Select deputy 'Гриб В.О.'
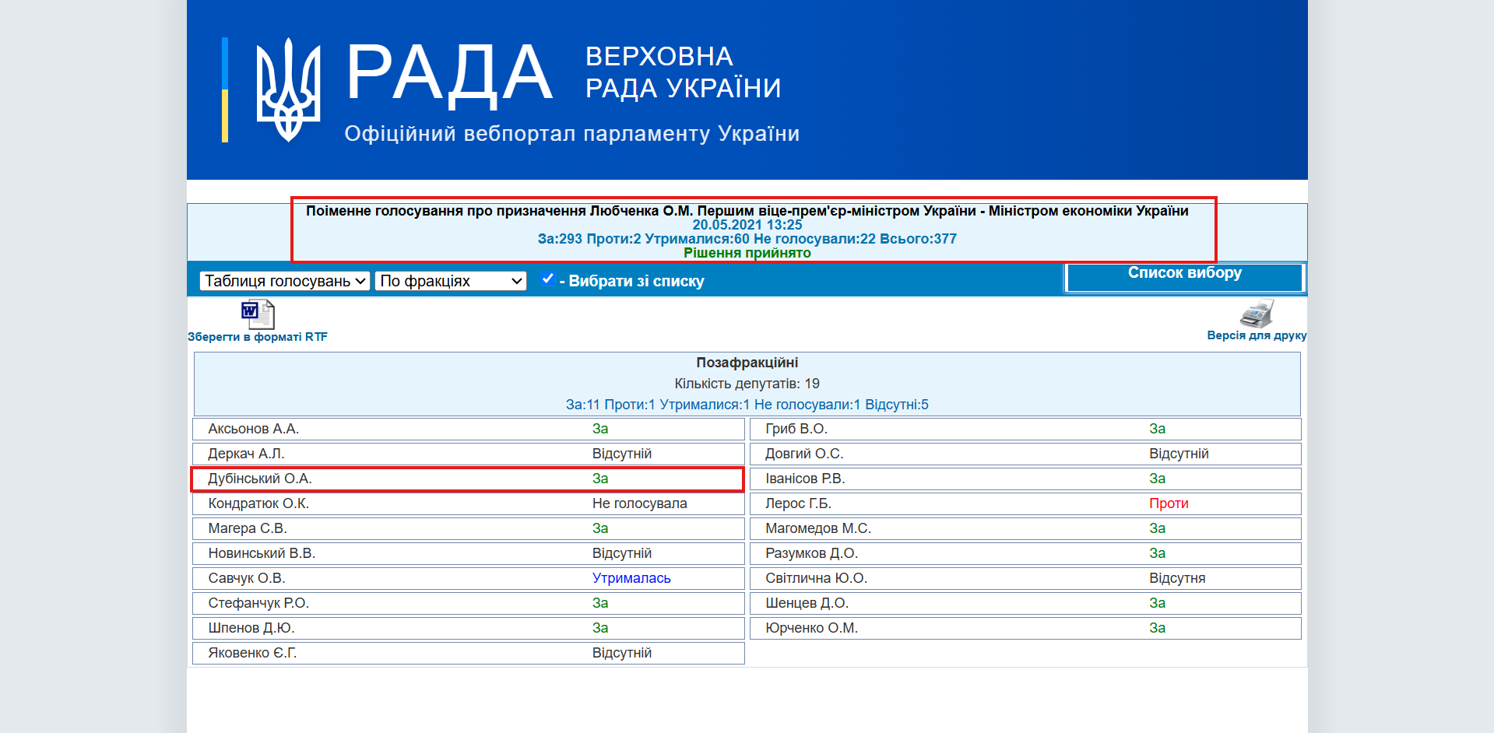Screen dimensions: 1494x733 tap(796, 429)
